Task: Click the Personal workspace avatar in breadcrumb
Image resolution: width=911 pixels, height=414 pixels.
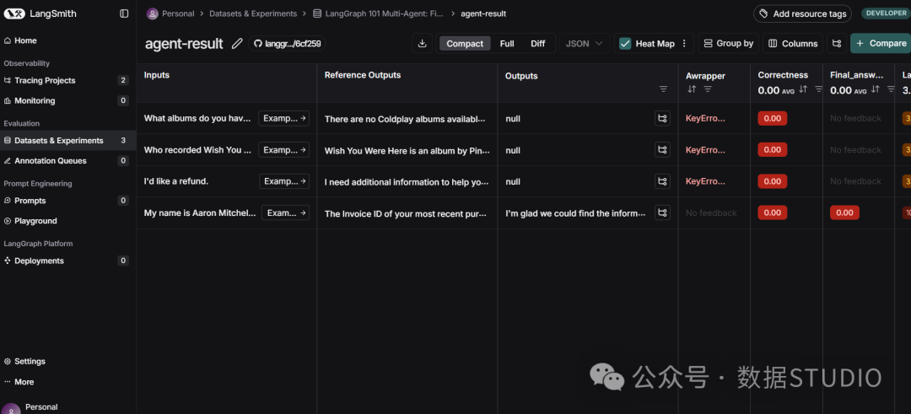Action: coord(153,13)
